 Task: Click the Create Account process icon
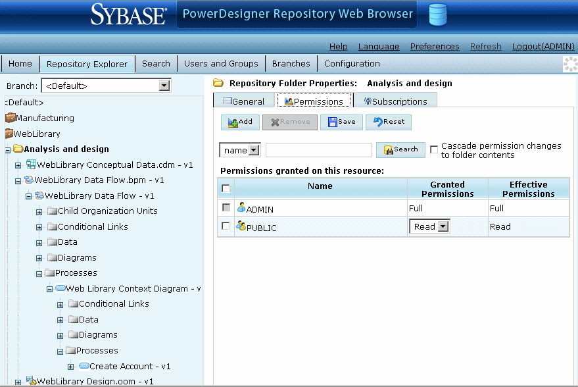tap(84, 366)
